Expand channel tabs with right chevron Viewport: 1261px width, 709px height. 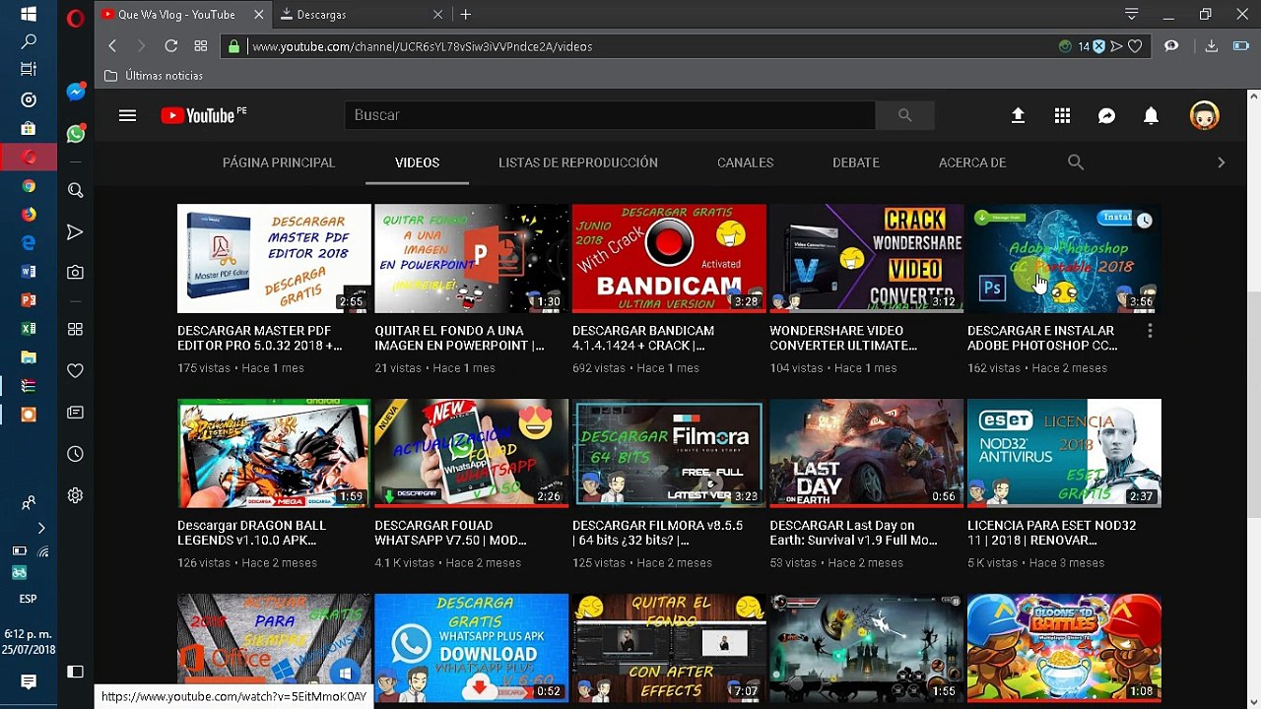tap(1221, 162)
